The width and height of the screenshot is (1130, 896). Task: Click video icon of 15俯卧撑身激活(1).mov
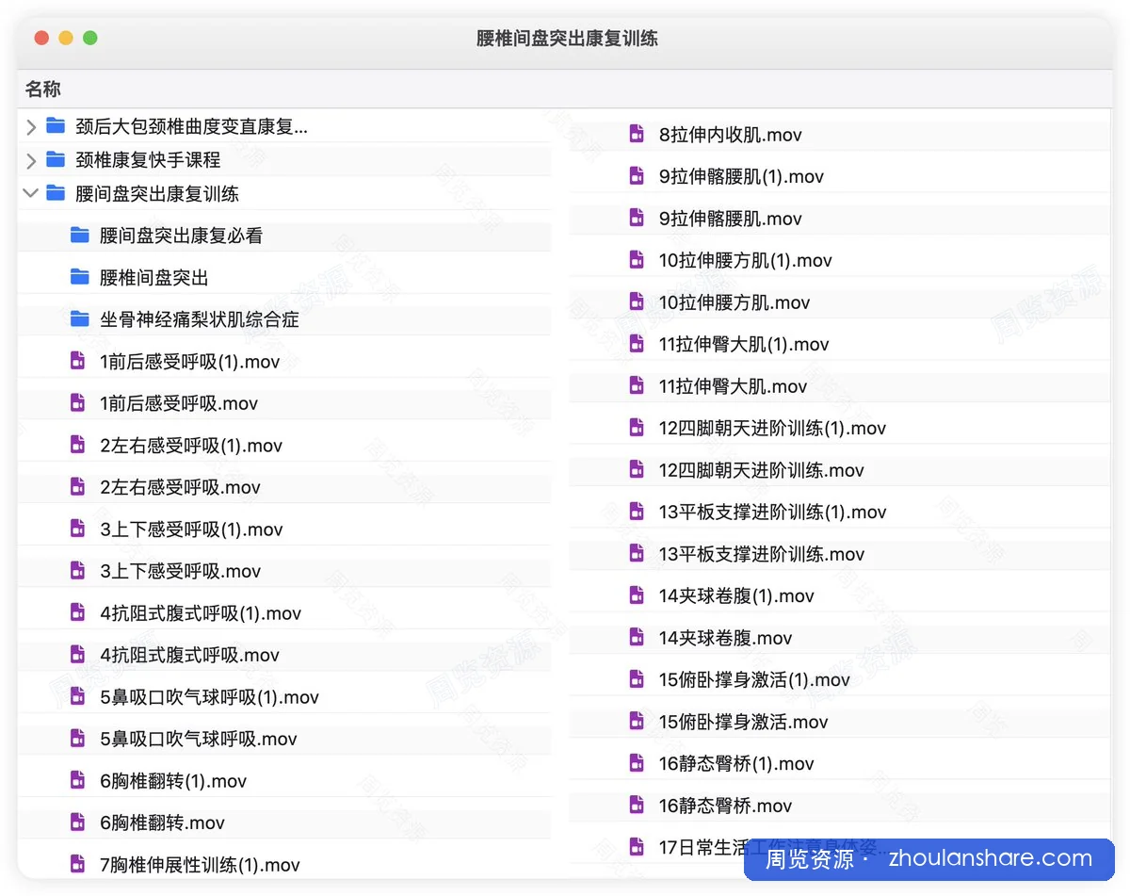point(638,679)
